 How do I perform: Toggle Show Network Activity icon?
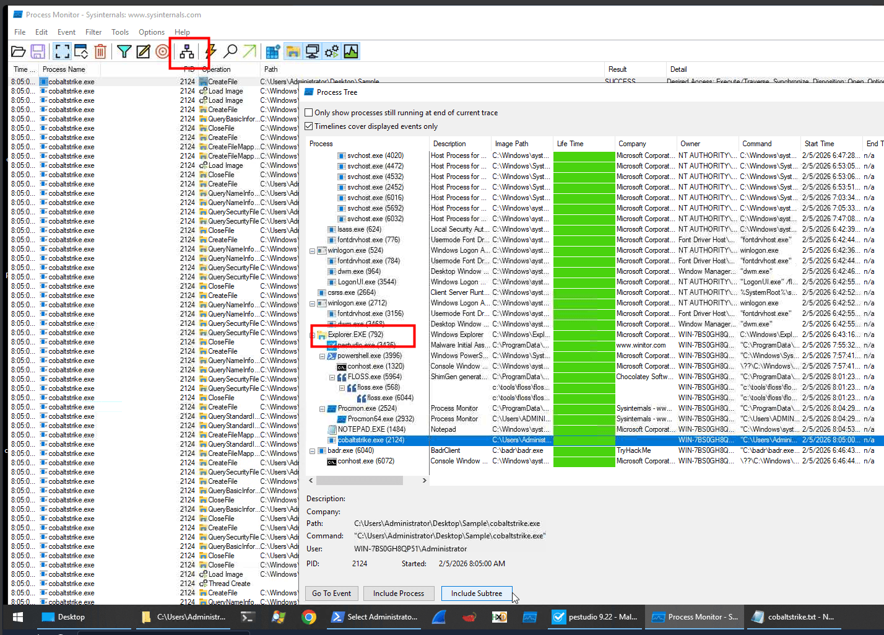pyautogui.click(x=313, y=52)
